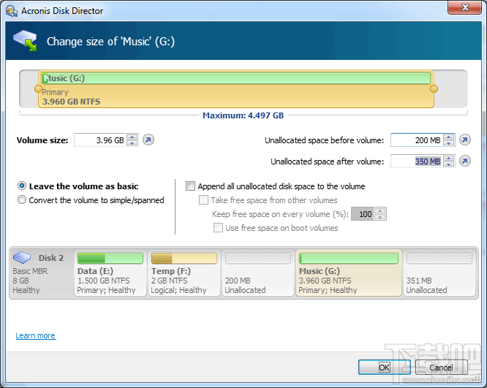Check Take free space from other volumes
The height and width of the screenshot is (388, 487).
point(203,200)
